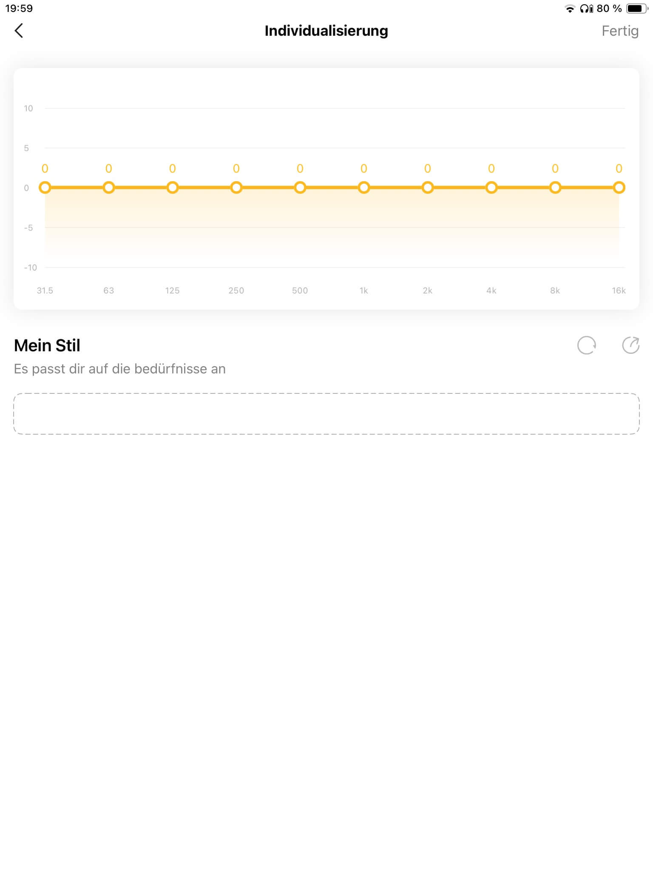Tap the clock in the status bar

[19, 9]
